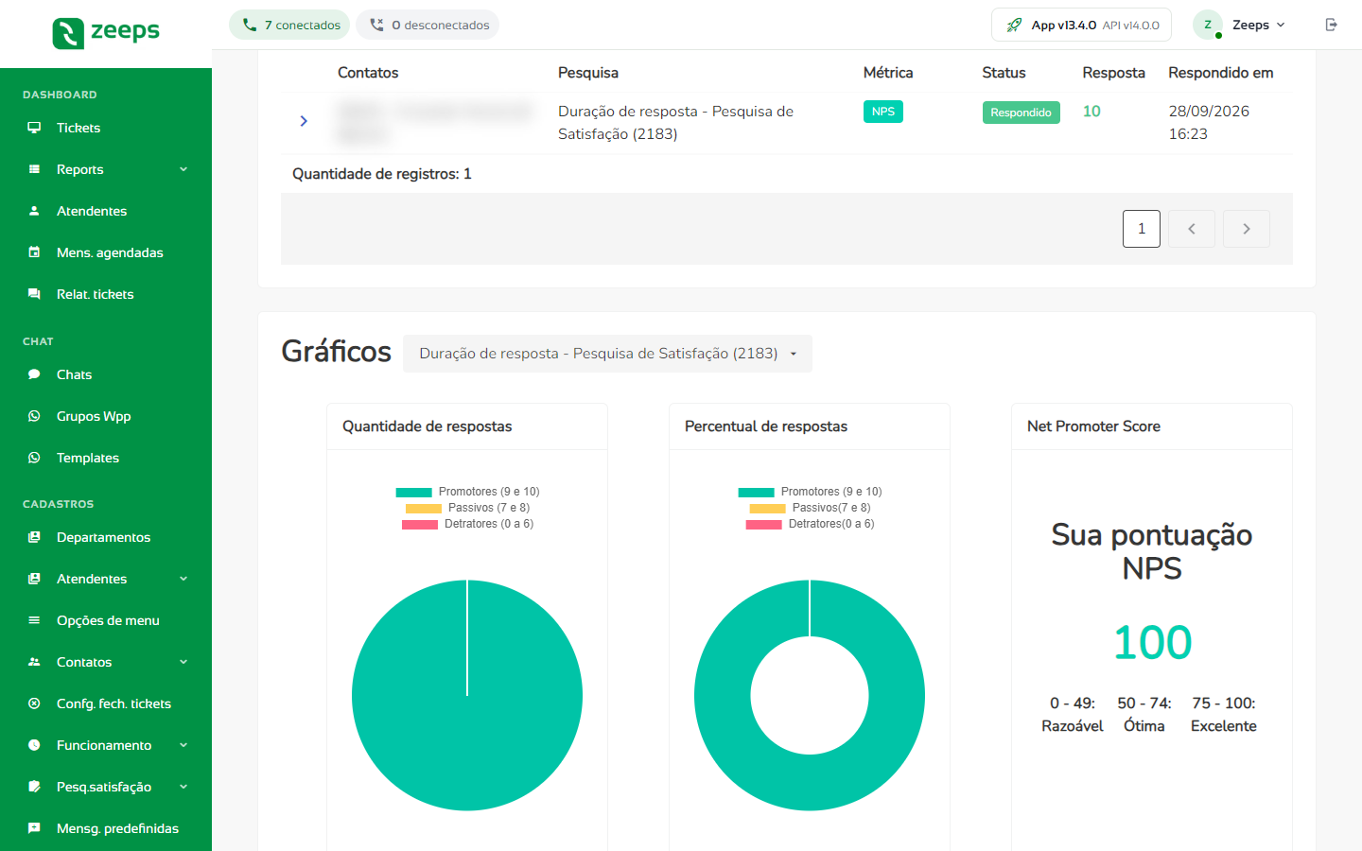
Task: Click the Confg. fech. tickets icon
Action: 34,703
